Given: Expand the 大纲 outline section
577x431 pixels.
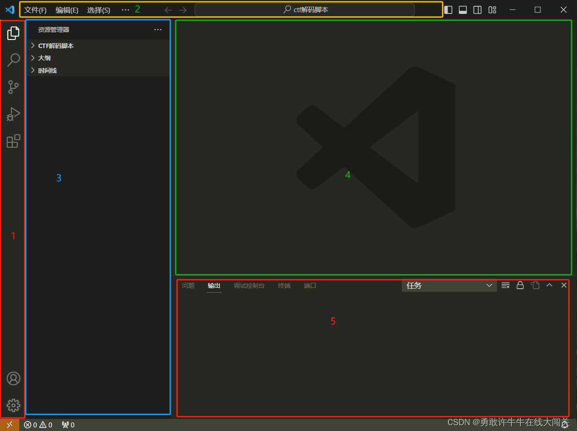Looking at the screenshot, I should click(x=98, y=58).
